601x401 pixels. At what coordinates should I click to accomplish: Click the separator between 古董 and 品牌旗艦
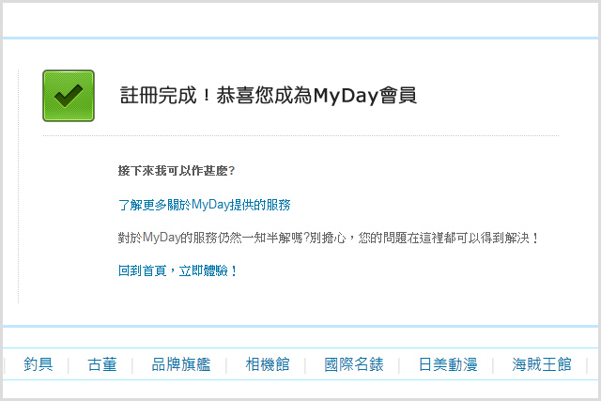pos(133,364)
